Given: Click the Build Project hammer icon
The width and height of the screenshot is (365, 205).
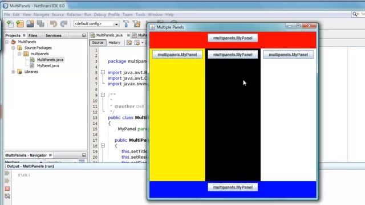Looking at the screenshot, I should [126, 24].
